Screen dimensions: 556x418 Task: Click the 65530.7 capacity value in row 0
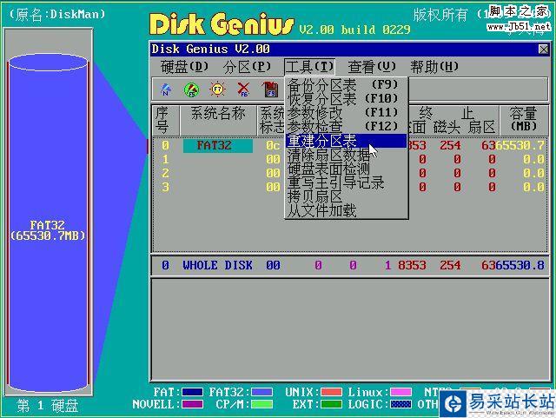point(520,145)
